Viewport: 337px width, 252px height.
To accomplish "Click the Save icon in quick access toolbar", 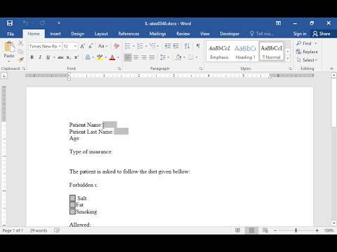I will 10,23.
